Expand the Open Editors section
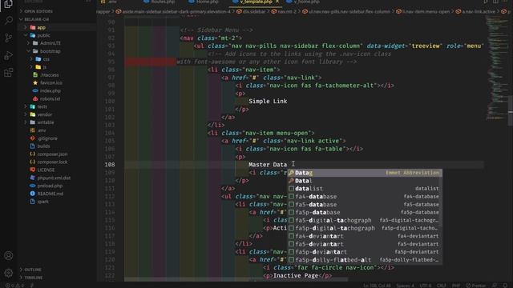513x288 pixels. (x=38, y=11)
